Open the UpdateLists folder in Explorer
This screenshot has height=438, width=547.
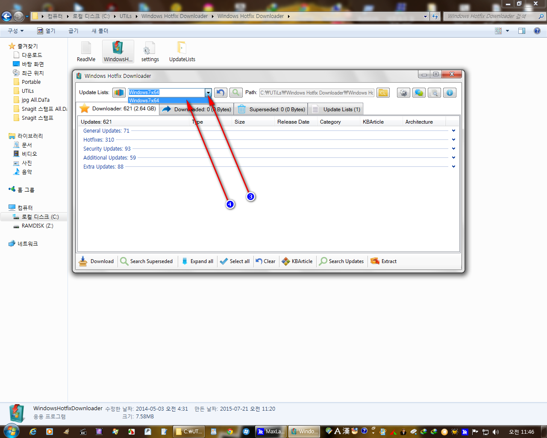(182, 52)
